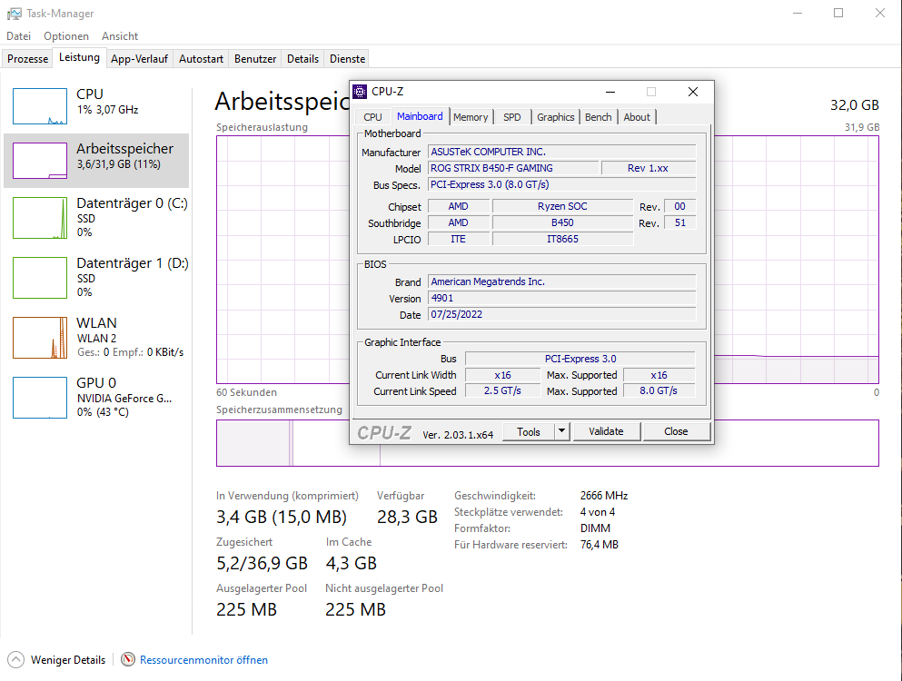
Task: Click the Speicherzusammensetzung memory composition bar
Action: click(x=548, y=443)
